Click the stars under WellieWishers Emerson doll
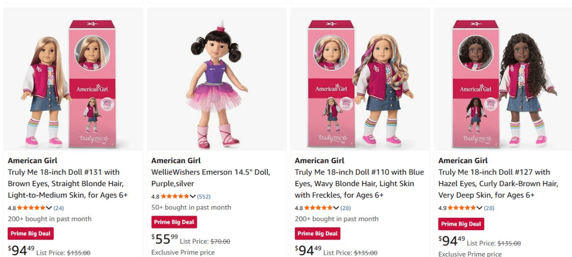Viewport: 572px width, 257px height. (175, 197)
